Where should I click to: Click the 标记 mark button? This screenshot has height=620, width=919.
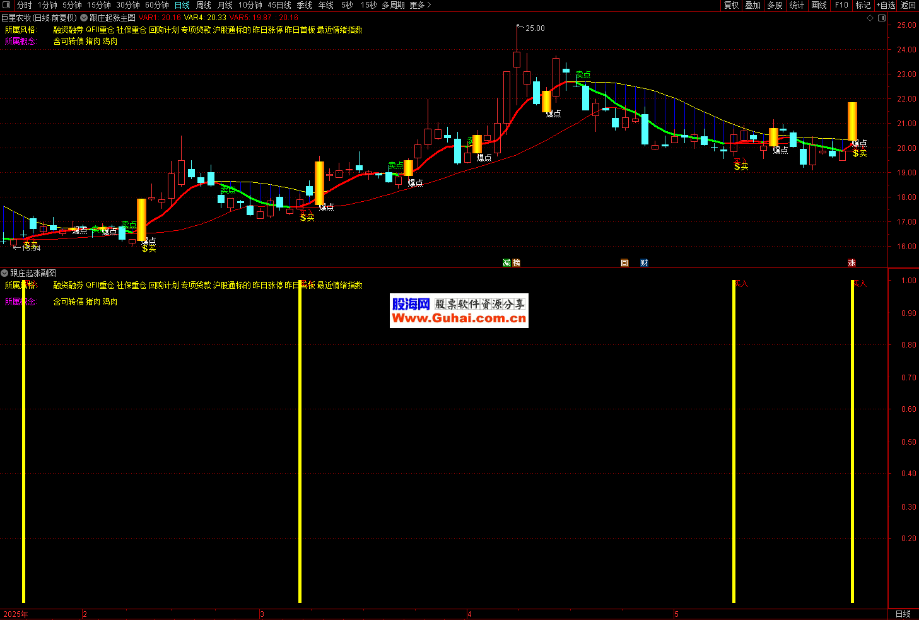coord(863,5)
